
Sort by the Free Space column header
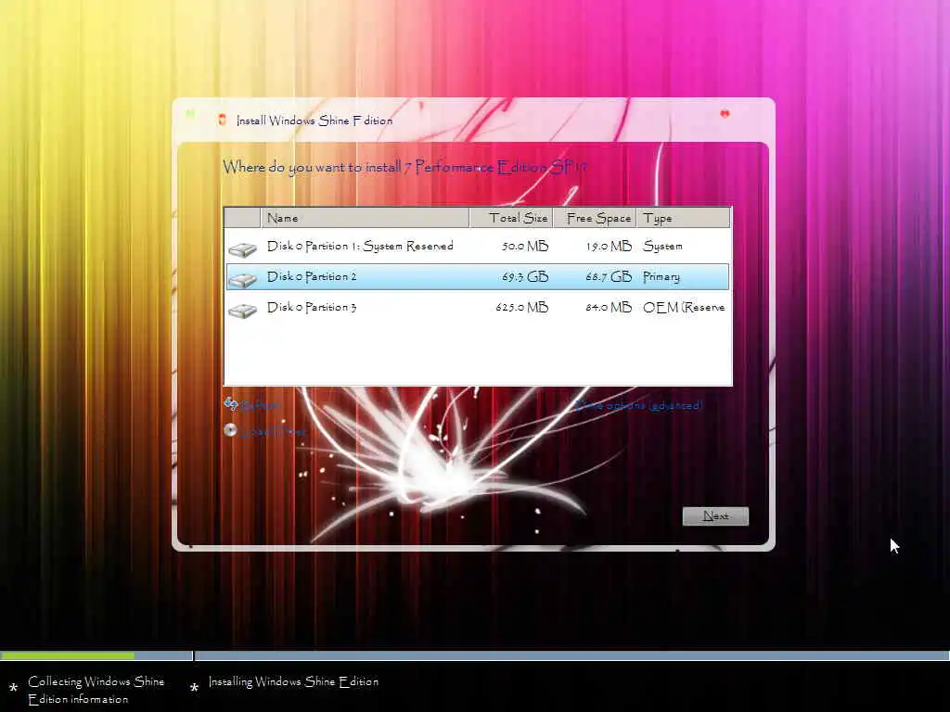[x=595, y=218]
